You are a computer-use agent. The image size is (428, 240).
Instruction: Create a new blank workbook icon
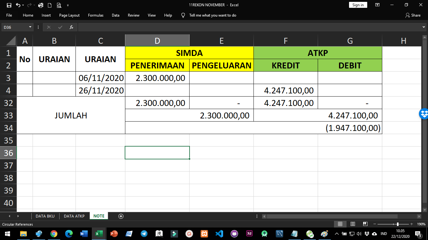click(x=50, y=5)
